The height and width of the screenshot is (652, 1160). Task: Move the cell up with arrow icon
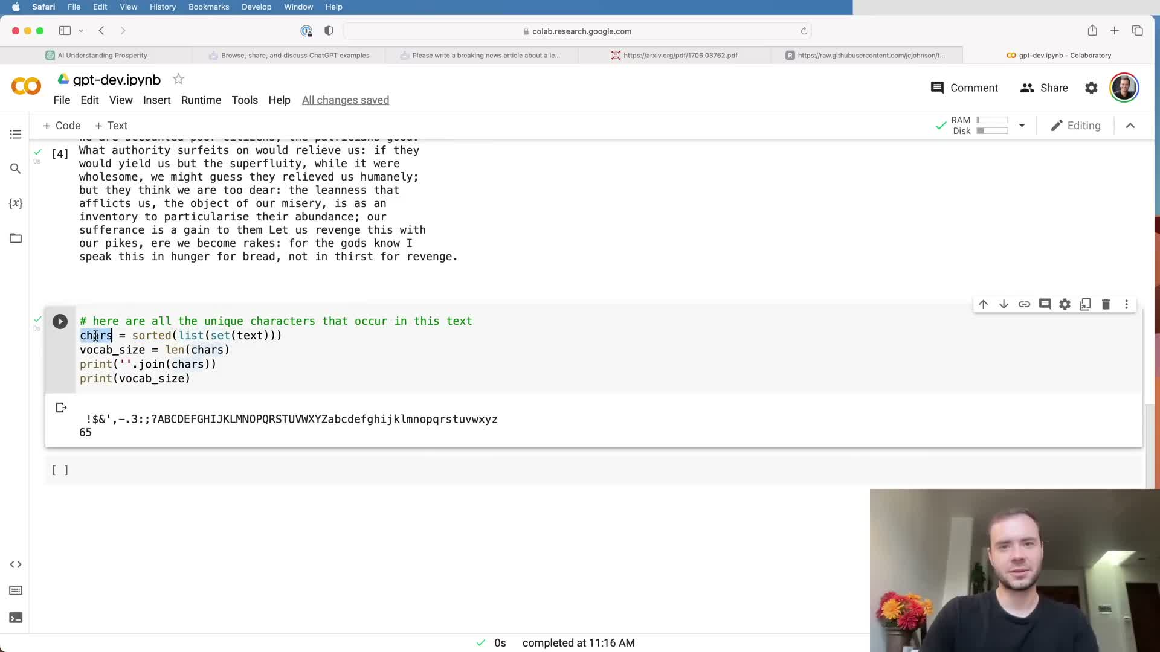click(x=983, y=304)
